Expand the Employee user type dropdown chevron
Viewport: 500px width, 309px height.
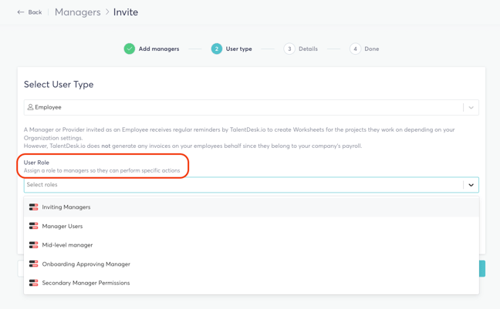click(471, 107)
